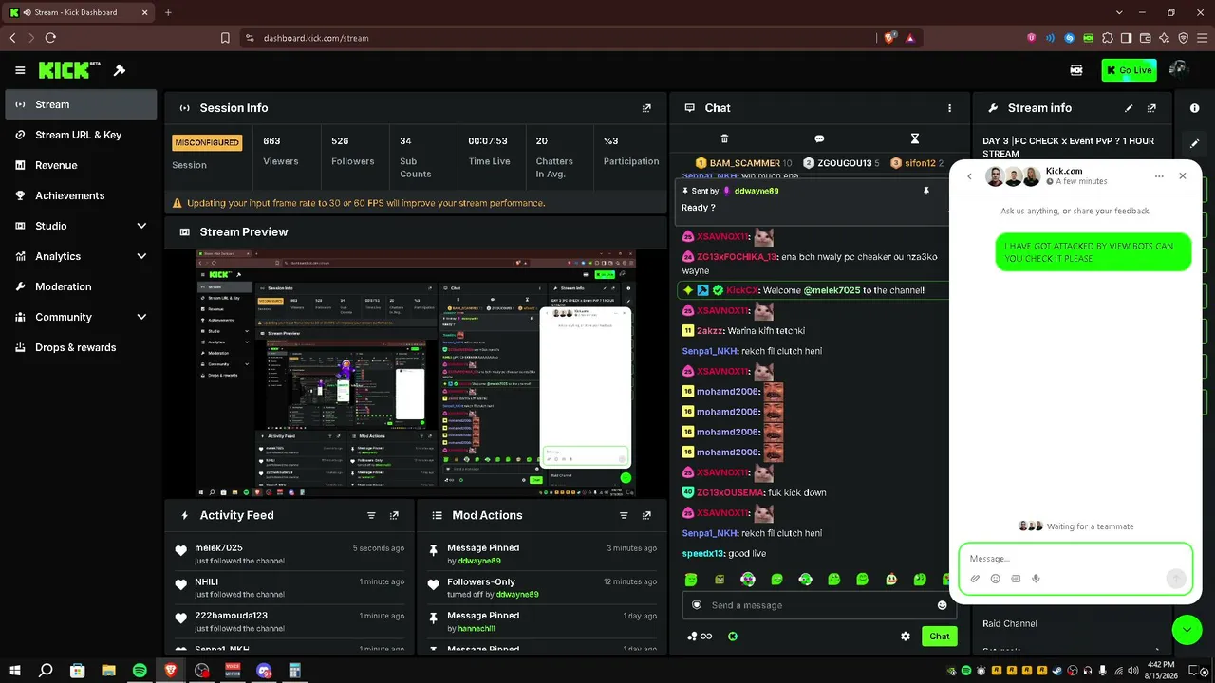The height and width of the screenshot is (683, 1215).
Task: Select Stream in the sidebar
Action: tap(81, 104)
